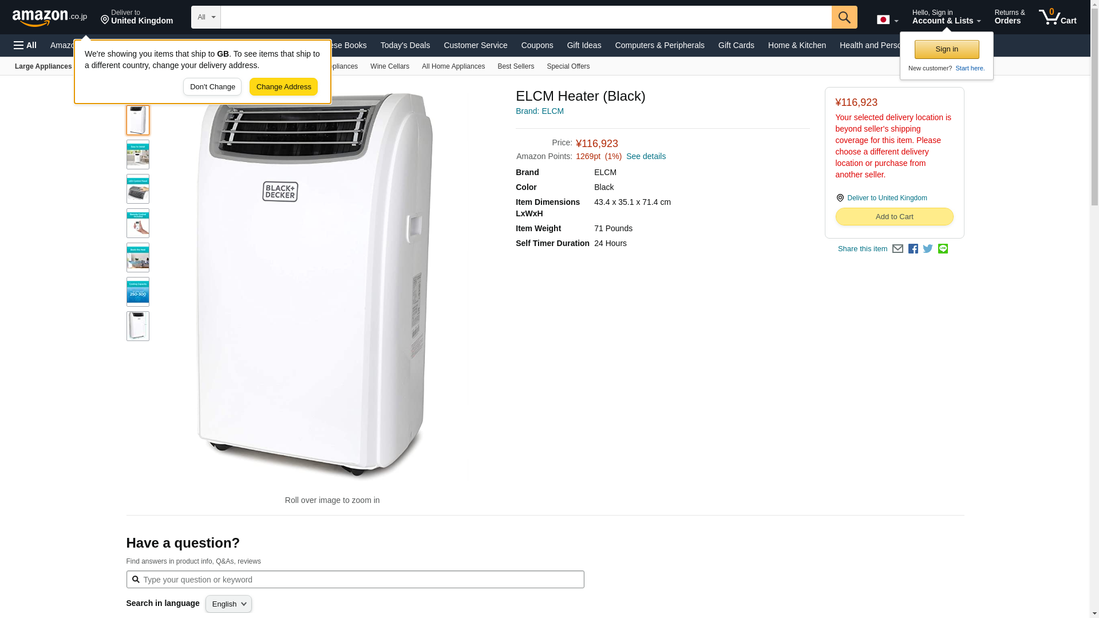The image size is (1099, 618).
Task: Share this item on Twitter
Action: (928, 249)
